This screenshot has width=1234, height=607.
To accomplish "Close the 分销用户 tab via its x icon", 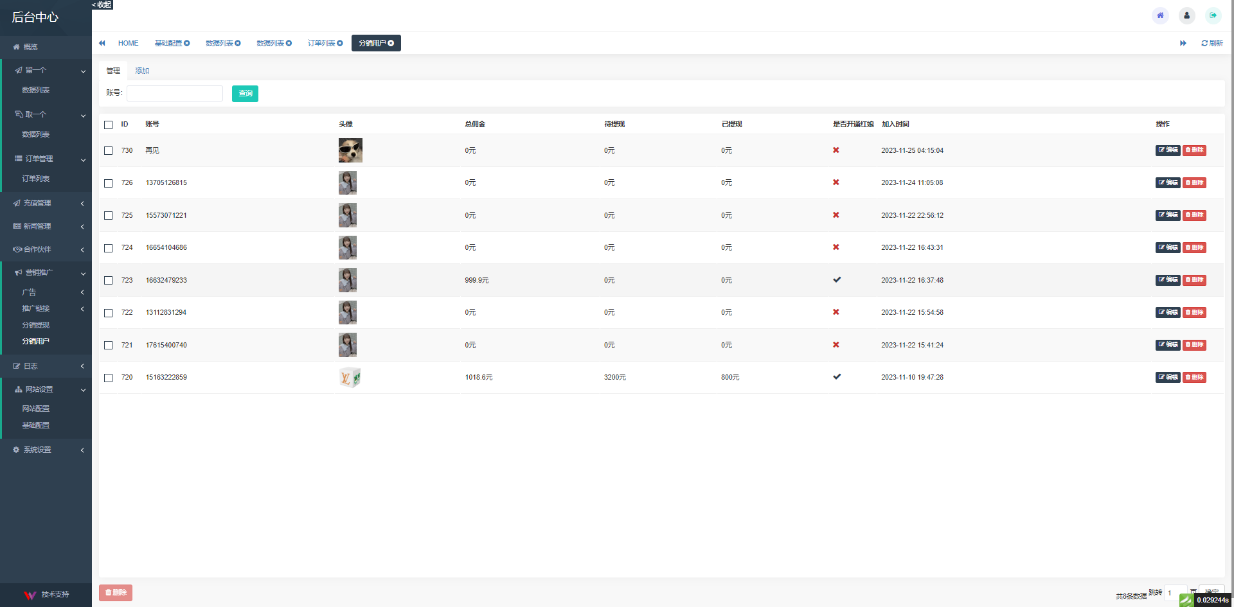I will (x=391, y=43).
